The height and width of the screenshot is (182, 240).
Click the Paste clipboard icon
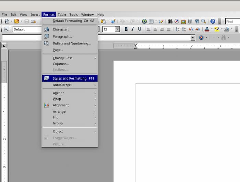[103, 21]
